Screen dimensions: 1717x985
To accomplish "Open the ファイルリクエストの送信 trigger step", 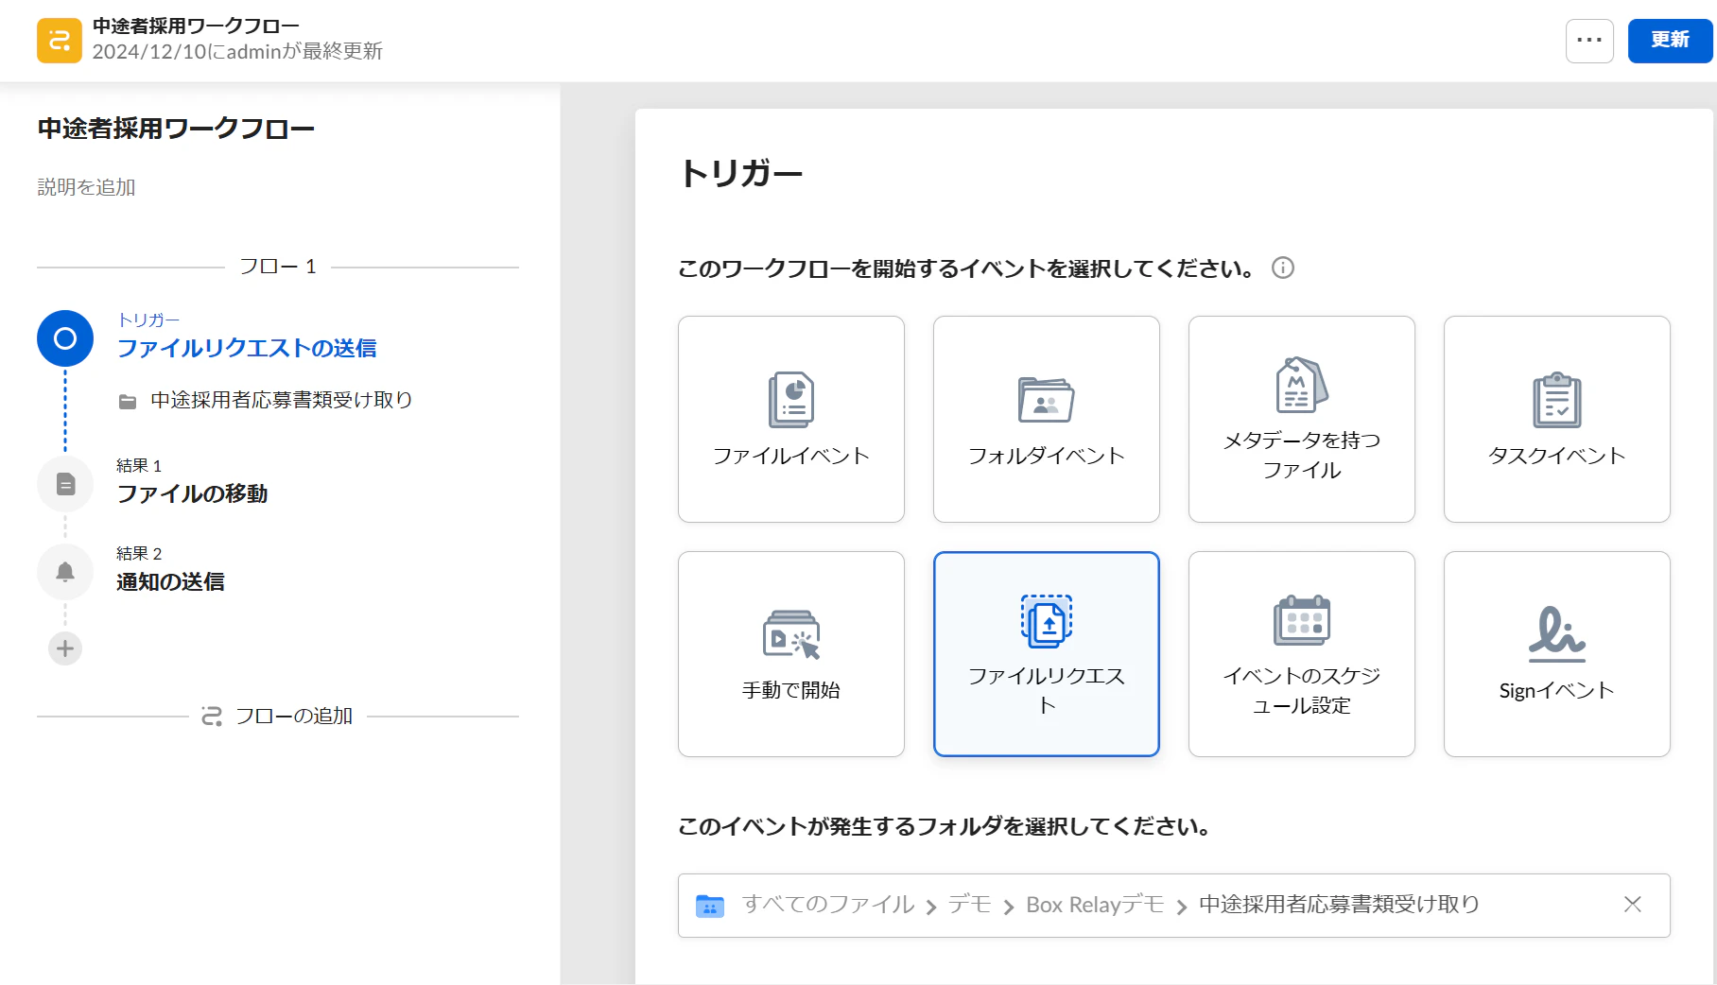I will coord(247,348).
